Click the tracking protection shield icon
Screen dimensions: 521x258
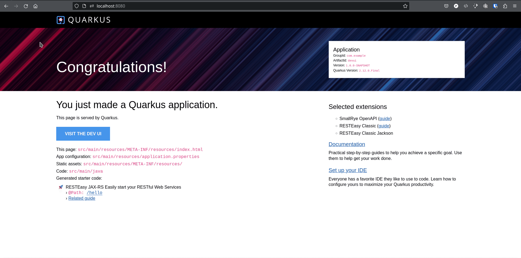[77, 6]
